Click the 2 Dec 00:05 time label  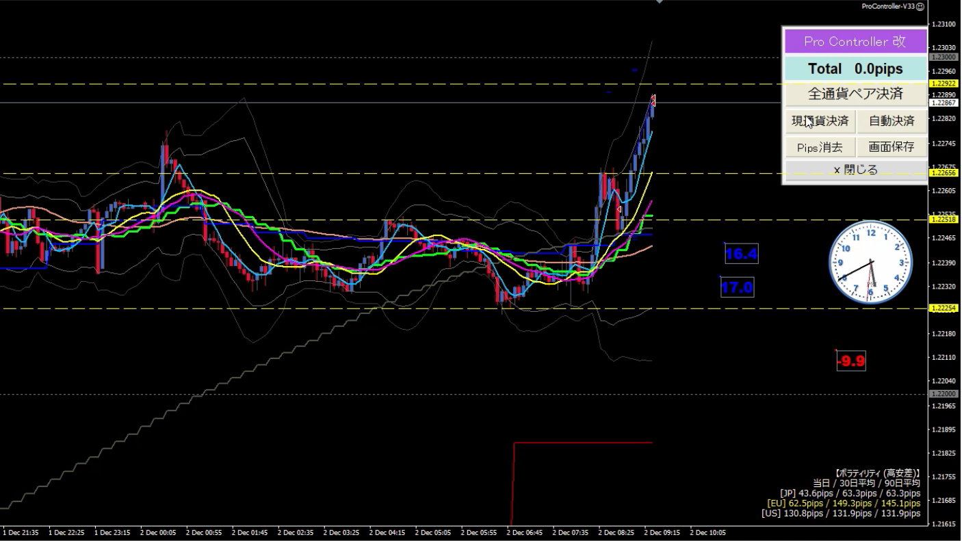tap(158, 532)
